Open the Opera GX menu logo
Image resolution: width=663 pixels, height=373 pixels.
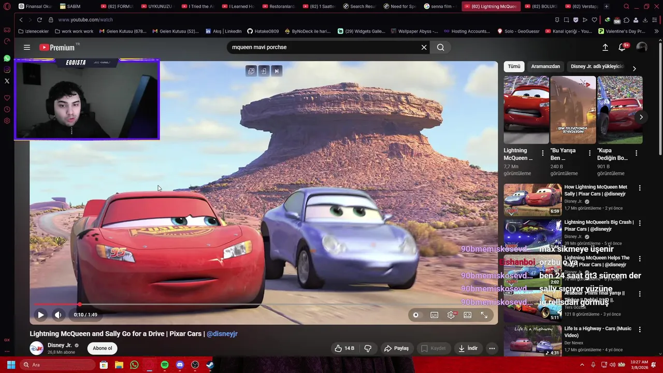coord(7,6)
